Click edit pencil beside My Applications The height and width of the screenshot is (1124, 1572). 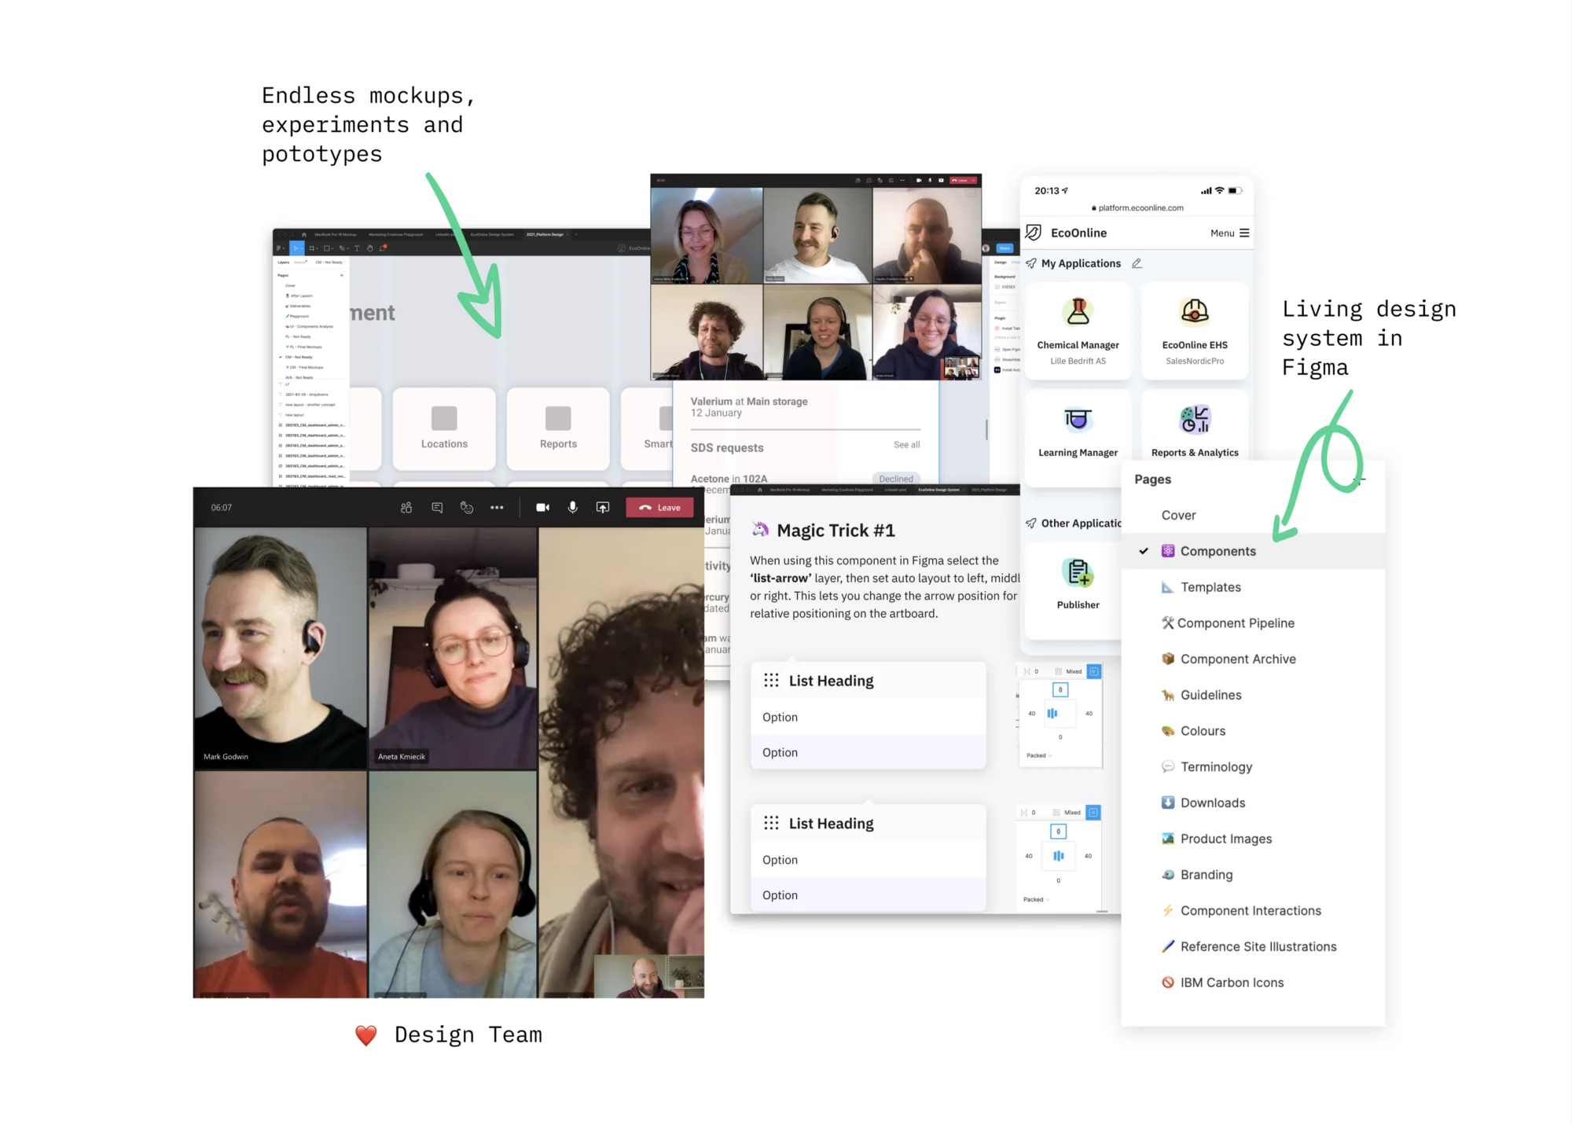pos(1137,263)
